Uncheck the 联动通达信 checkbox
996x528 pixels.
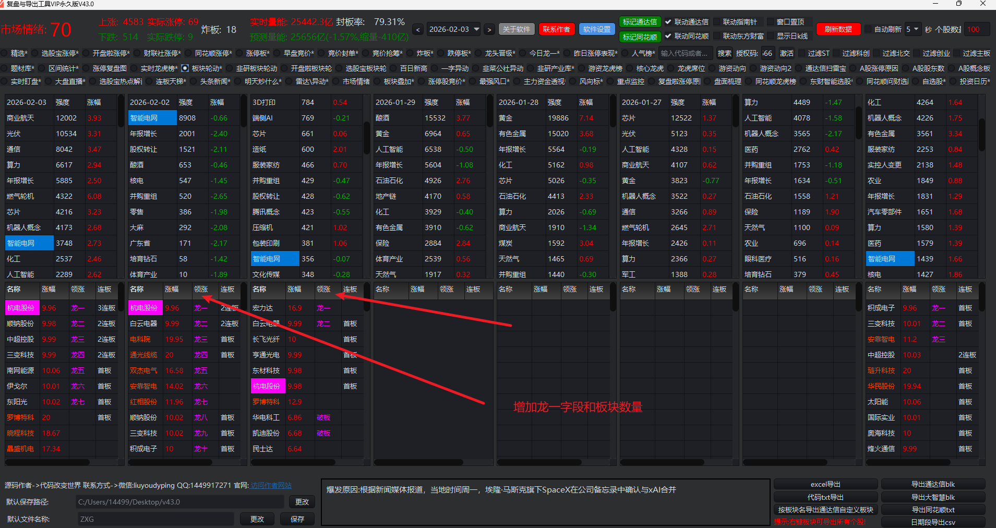click(668, 22)
